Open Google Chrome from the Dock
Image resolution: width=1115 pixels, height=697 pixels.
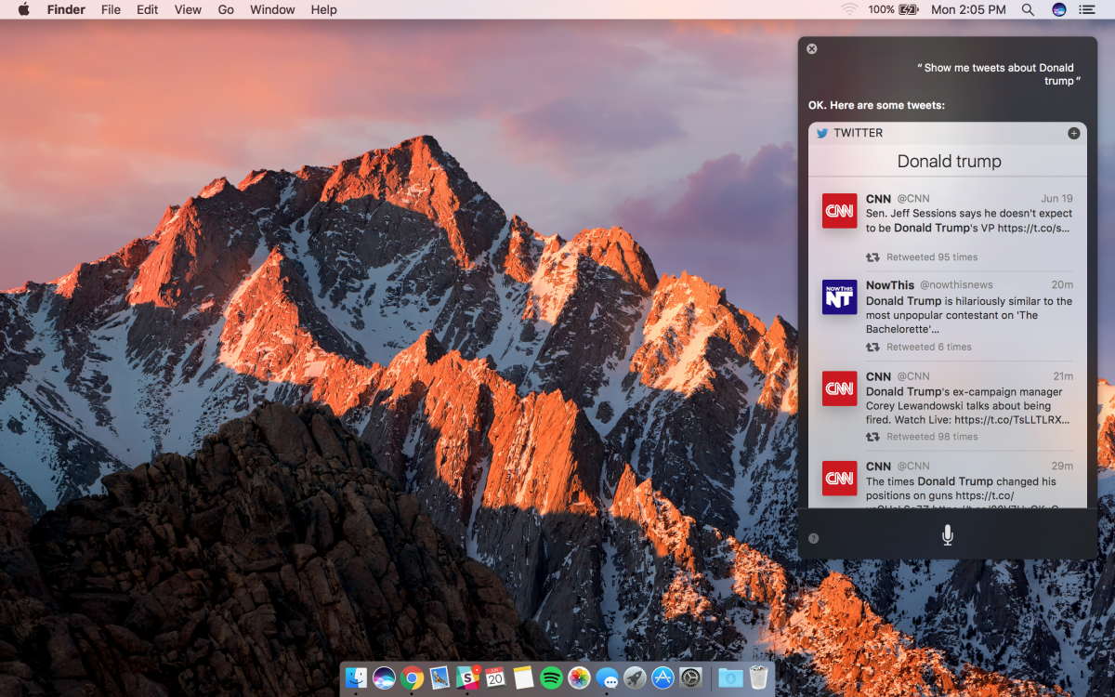pos(412,677)
